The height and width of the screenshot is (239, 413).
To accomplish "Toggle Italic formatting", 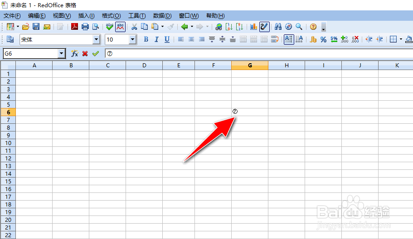I will coord(156,39).
